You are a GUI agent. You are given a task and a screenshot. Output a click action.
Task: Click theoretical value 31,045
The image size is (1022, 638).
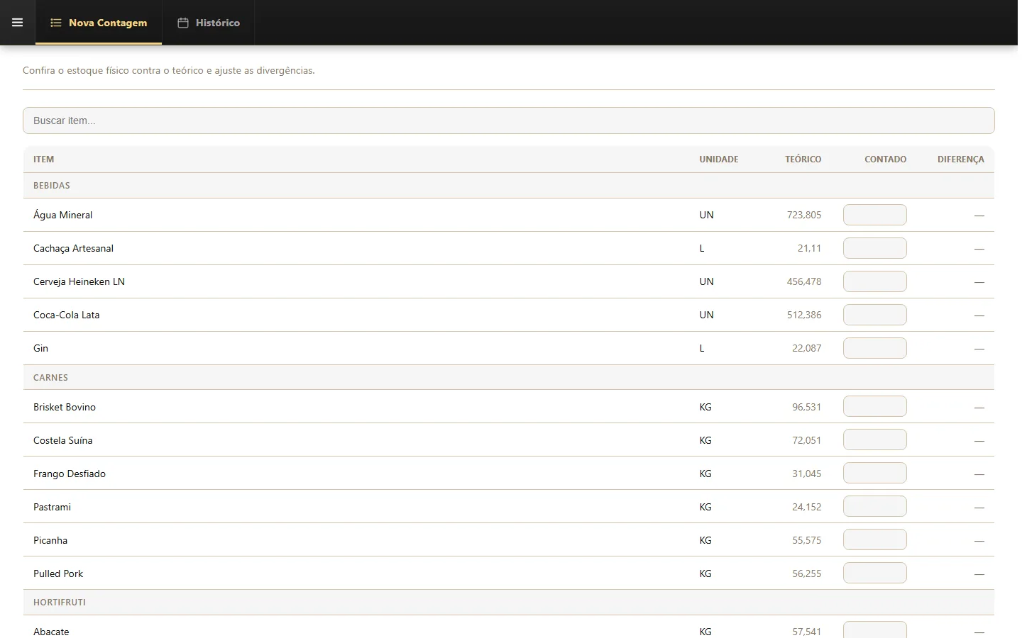pos(806,474)
